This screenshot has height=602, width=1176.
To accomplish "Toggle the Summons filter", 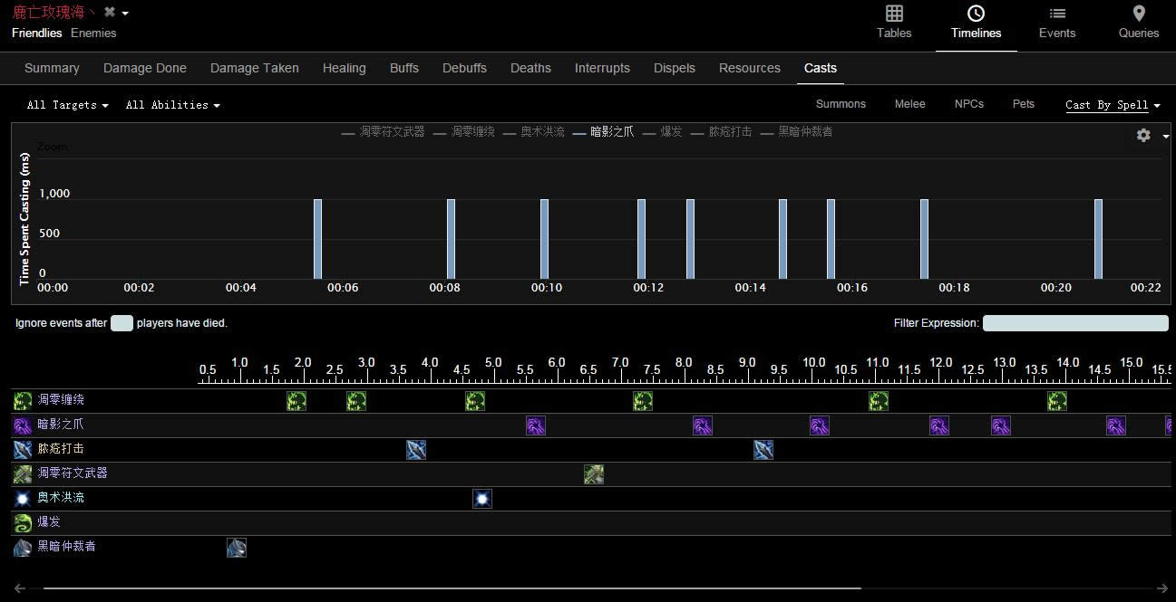I will click(841, 104).
